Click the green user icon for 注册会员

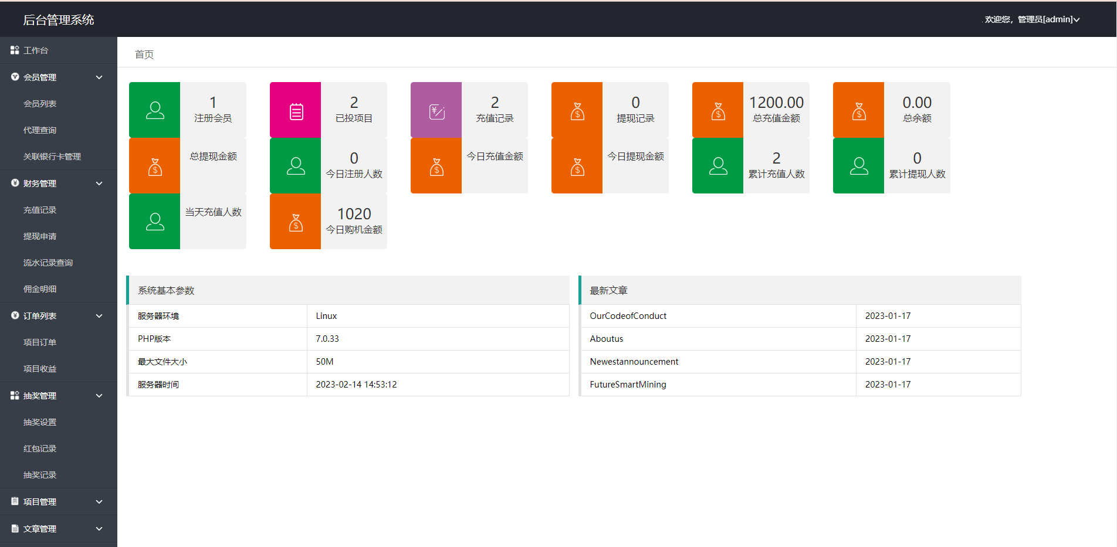coord(155,110)
